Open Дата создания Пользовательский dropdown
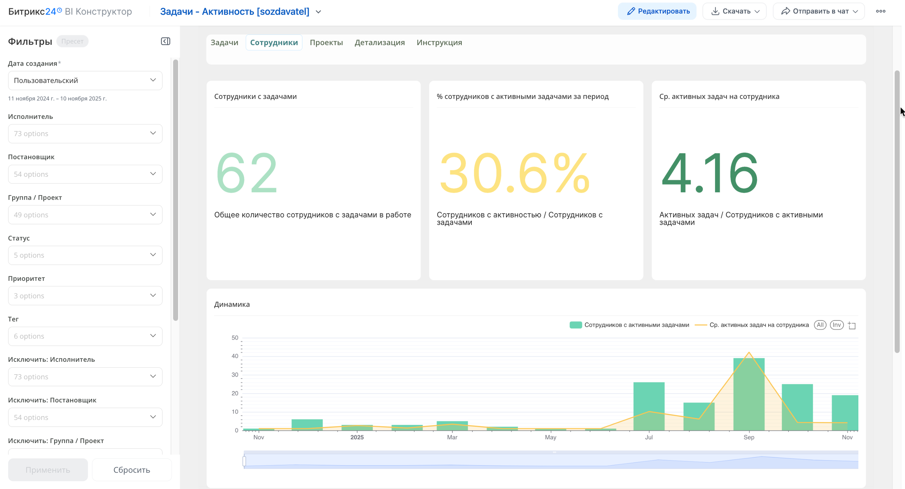 (x=85, y=80)
